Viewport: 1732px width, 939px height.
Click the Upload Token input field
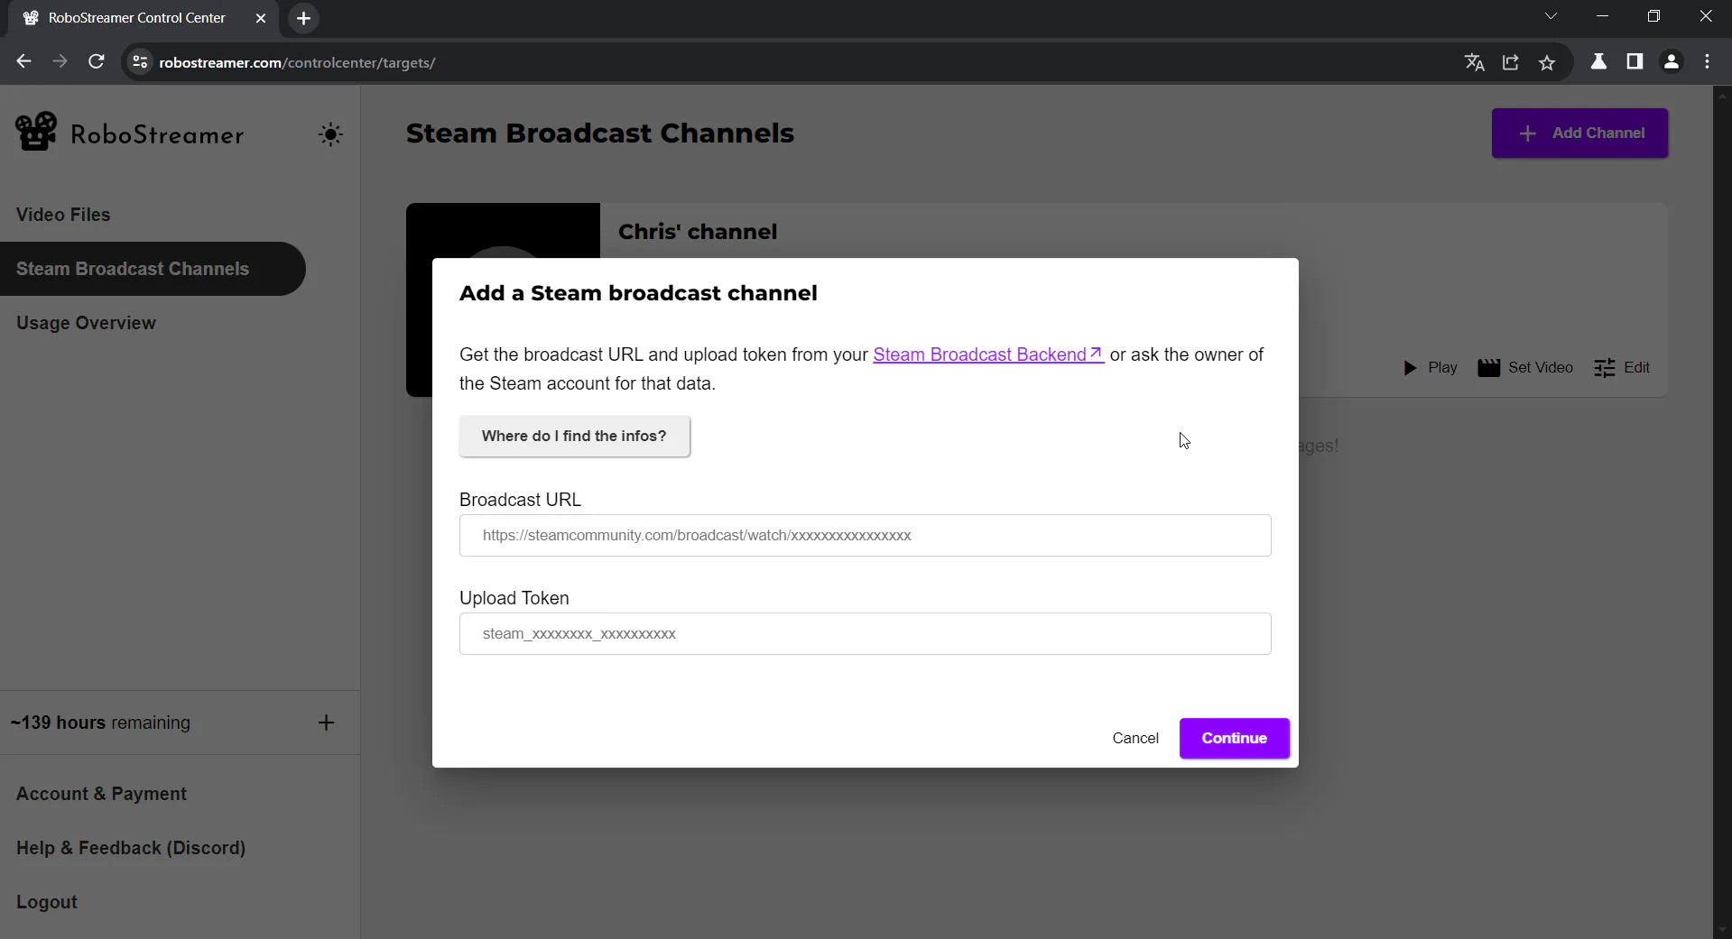point(865,633)
